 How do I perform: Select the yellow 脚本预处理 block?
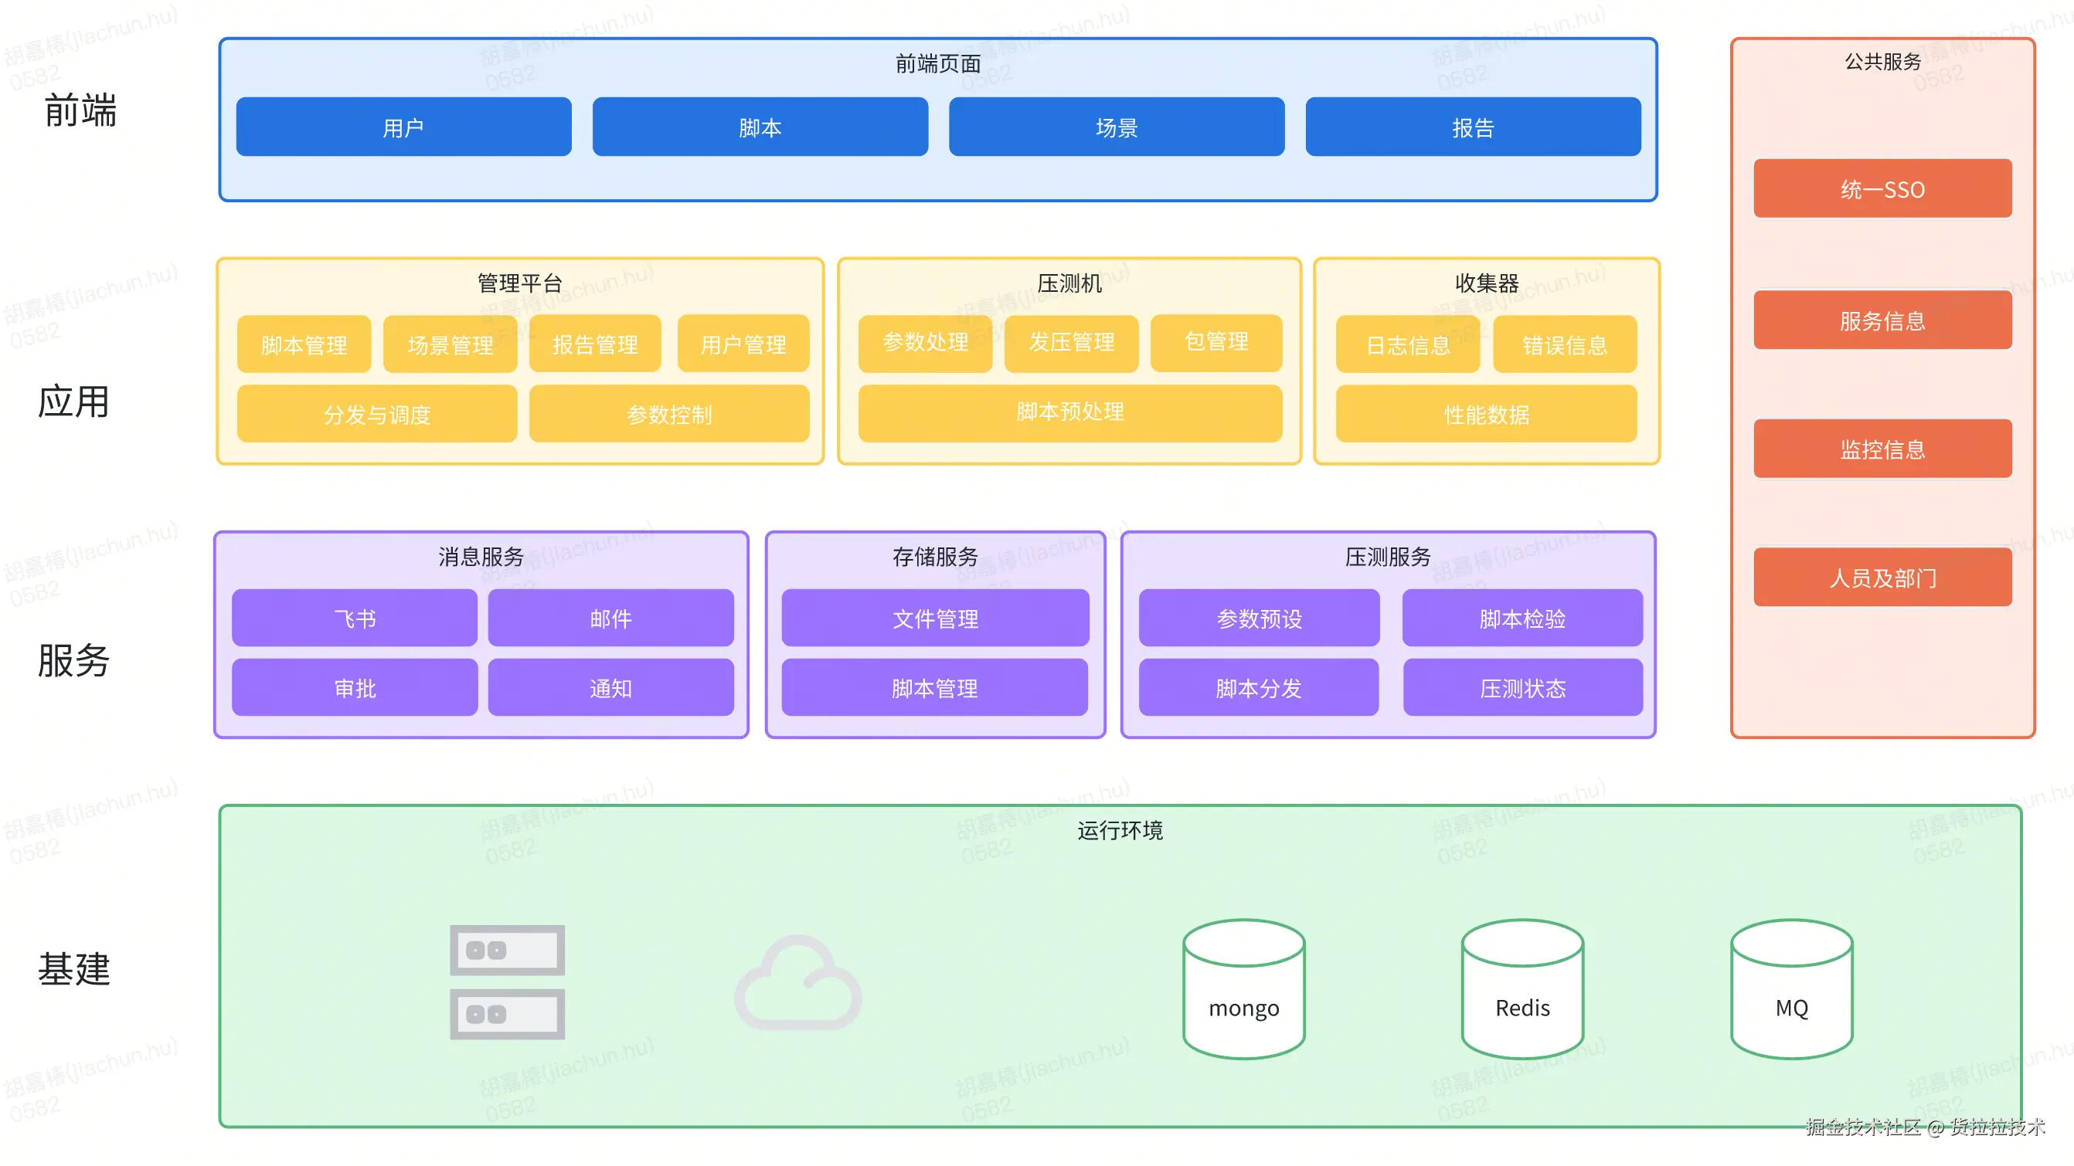point(1069,412)
